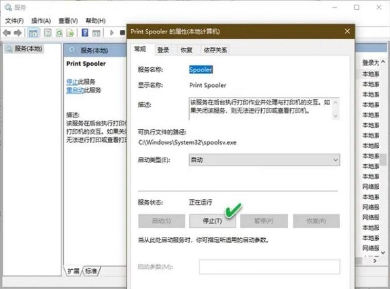Switch to the 依存关系 tab
The width and height of the screenshot is (390, 289).
pyautogui.click(x=215, y=50)
